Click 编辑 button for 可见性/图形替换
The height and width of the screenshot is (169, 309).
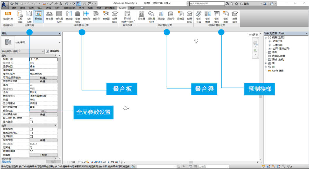tap(43, 78)
